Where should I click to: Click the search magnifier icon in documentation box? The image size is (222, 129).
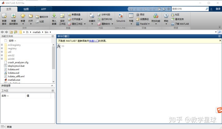[x=207, y=9]
